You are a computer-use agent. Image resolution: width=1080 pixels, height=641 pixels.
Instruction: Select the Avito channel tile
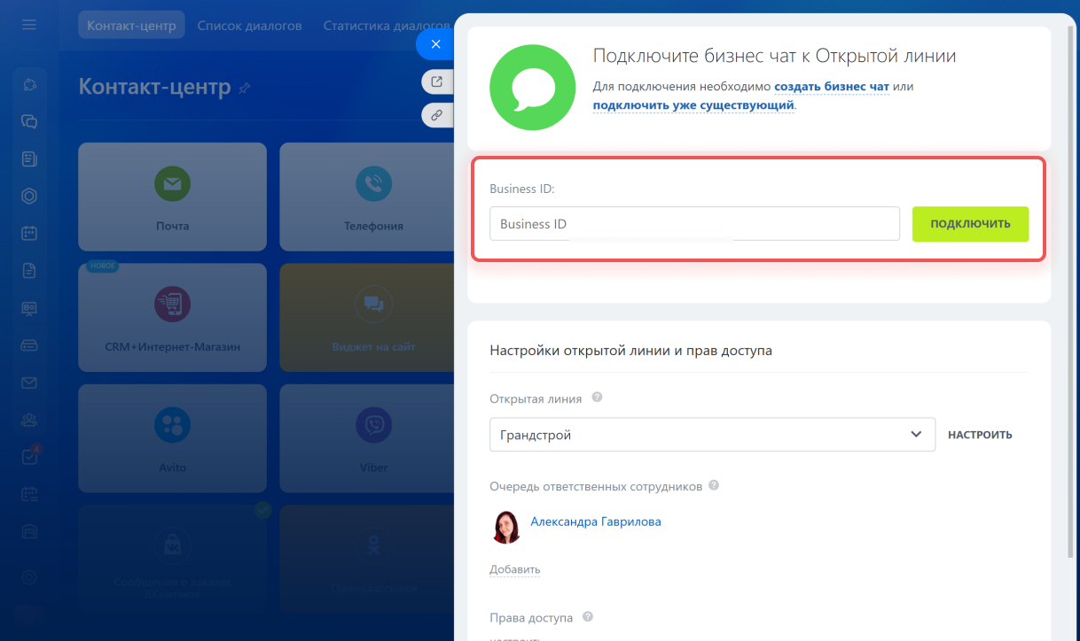point(172,438)
